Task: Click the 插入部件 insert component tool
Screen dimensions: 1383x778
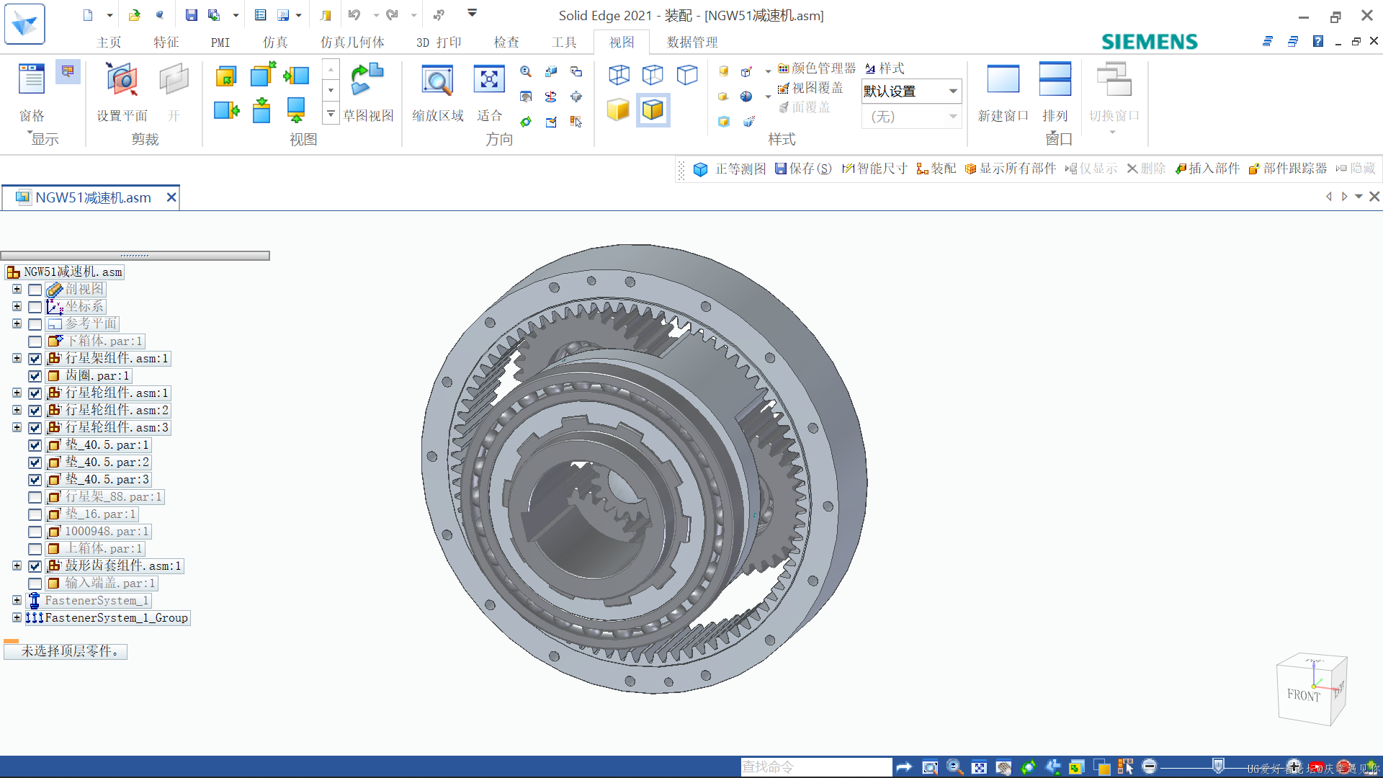Action: [x=1207, y=169]
